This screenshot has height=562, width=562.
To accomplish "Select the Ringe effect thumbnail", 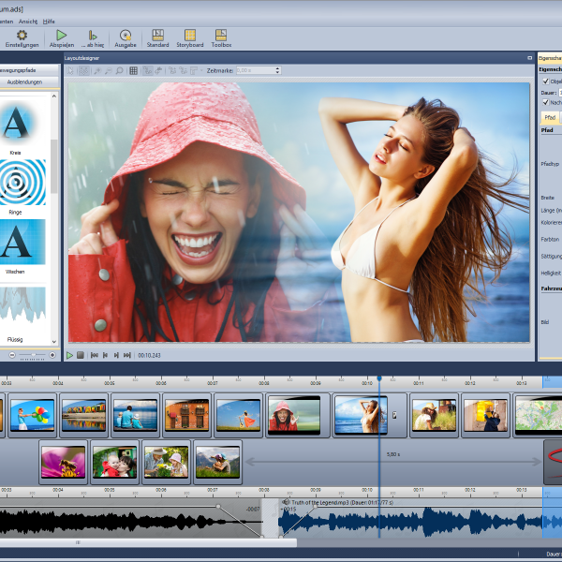I will (x=22, y=182).
